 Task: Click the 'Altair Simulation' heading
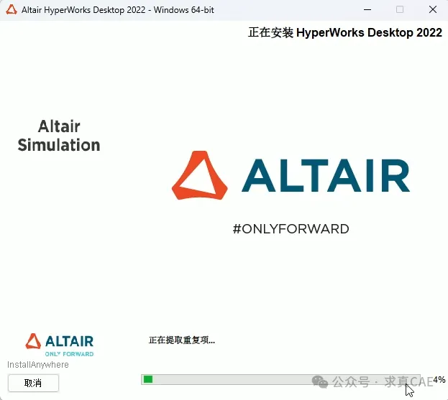pyautogui.click(x=59, y=136)
